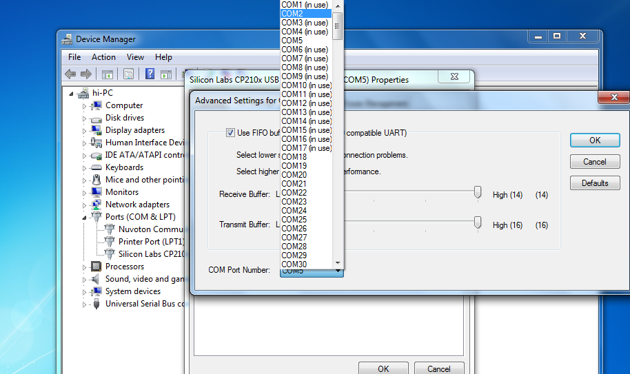Click Cancel at bottom of Properties dialog

point(439,368)
